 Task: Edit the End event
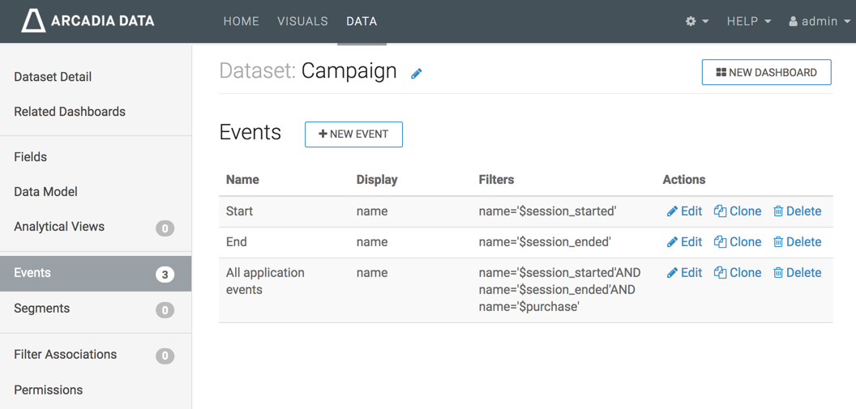point(684,242)
